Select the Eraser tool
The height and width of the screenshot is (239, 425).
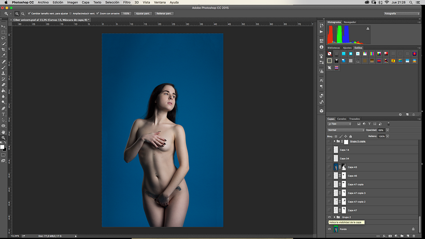[x=3, y=85]
